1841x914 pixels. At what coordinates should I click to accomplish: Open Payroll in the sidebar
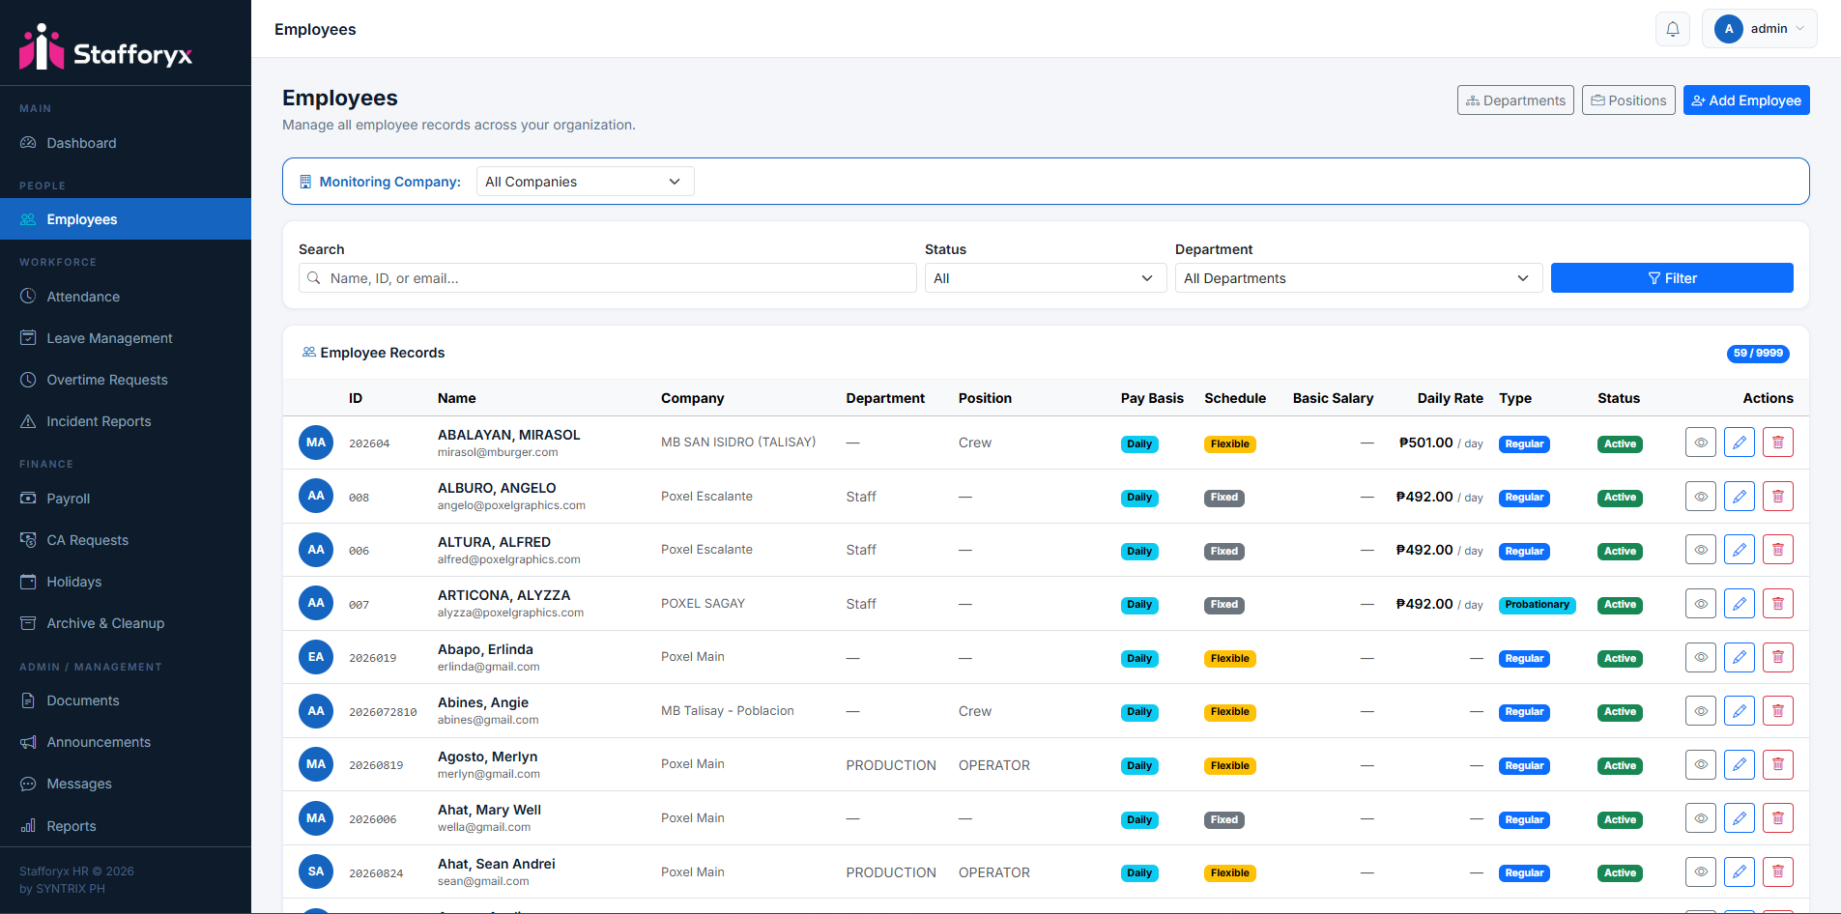(x=126, y=499)
